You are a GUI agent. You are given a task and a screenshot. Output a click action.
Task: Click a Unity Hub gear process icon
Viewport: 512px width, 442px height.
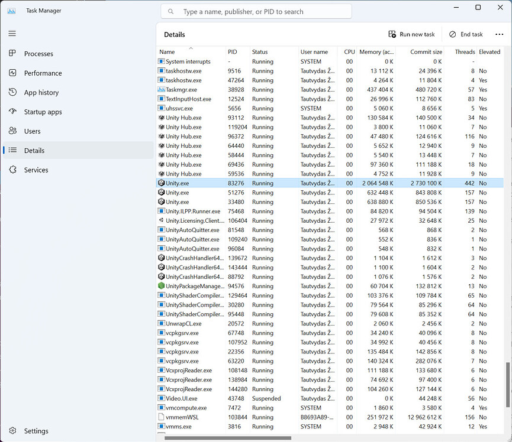point(160,118)
